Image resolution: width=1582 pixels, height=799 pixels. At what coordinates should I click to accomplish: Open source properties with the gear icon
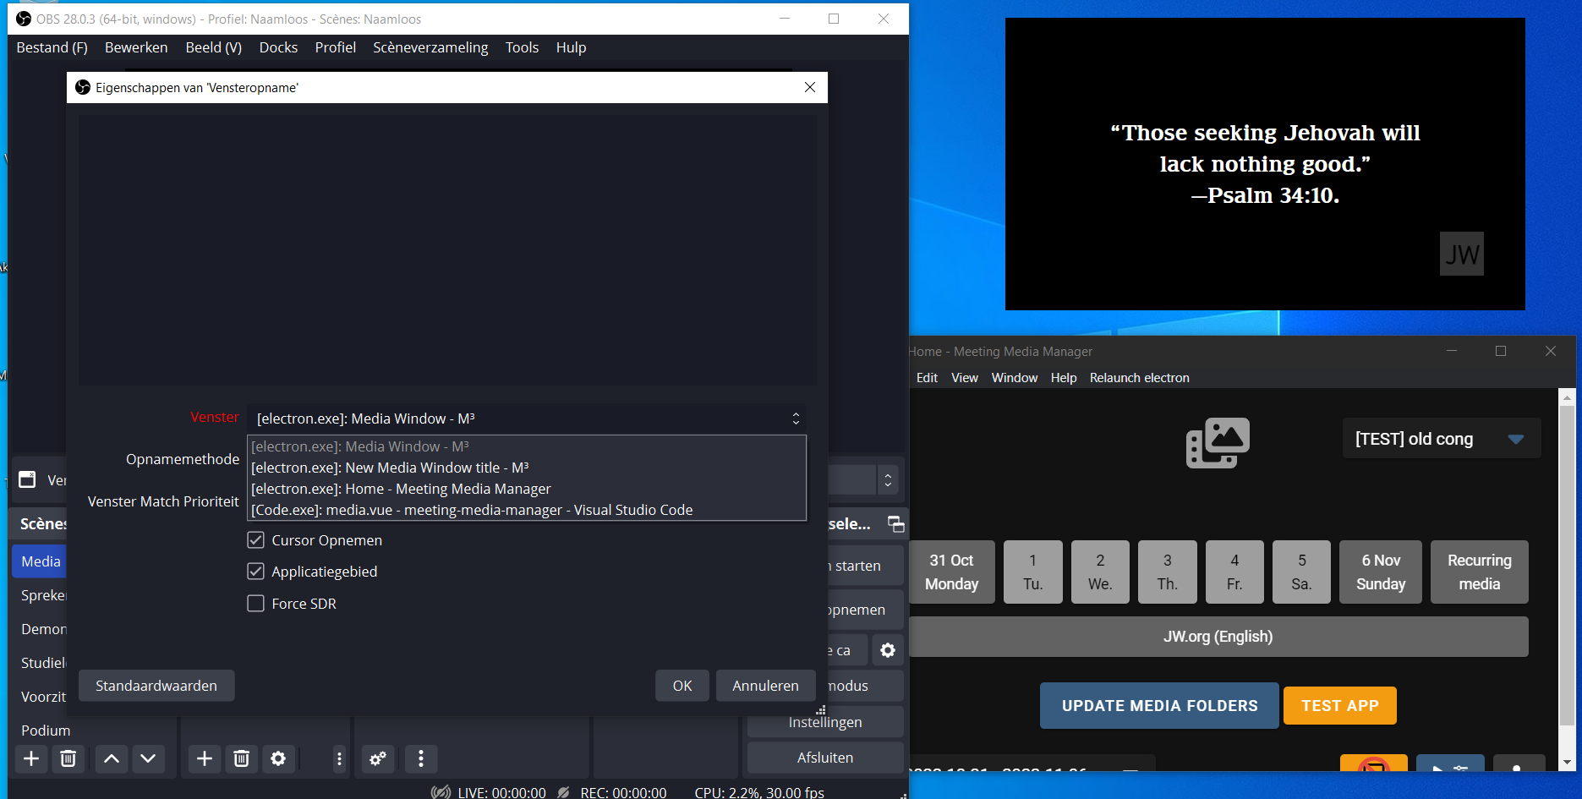[278, 758]
